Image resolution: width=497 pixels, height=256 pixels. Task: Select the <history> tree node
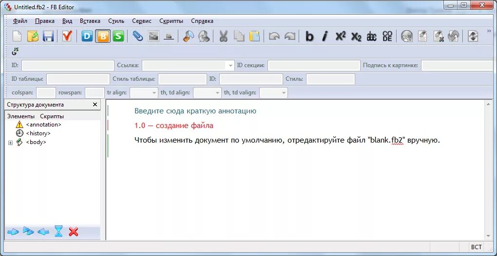point(38,133)
